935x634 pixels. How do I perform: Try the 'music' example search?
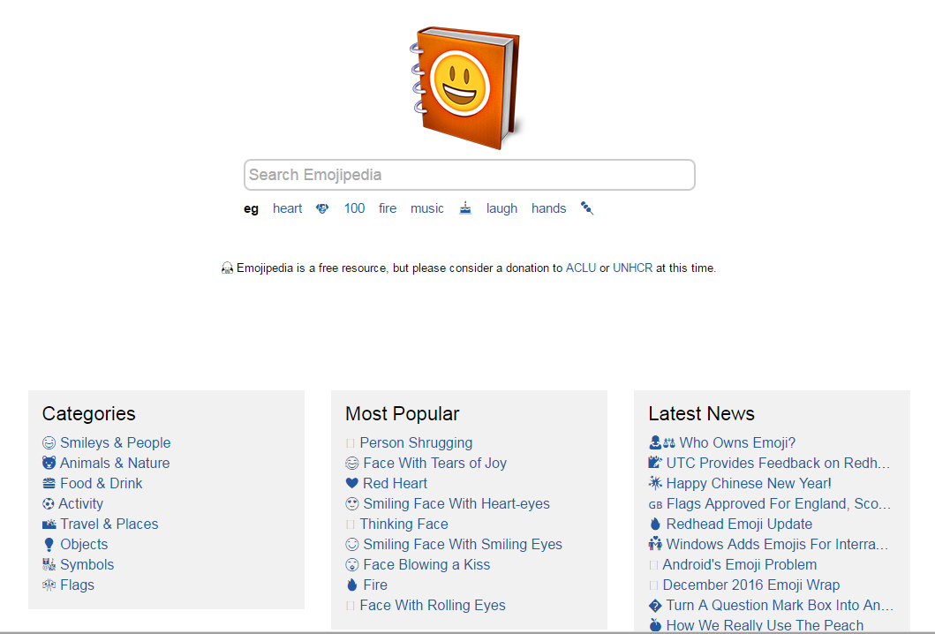click(427, 208)
